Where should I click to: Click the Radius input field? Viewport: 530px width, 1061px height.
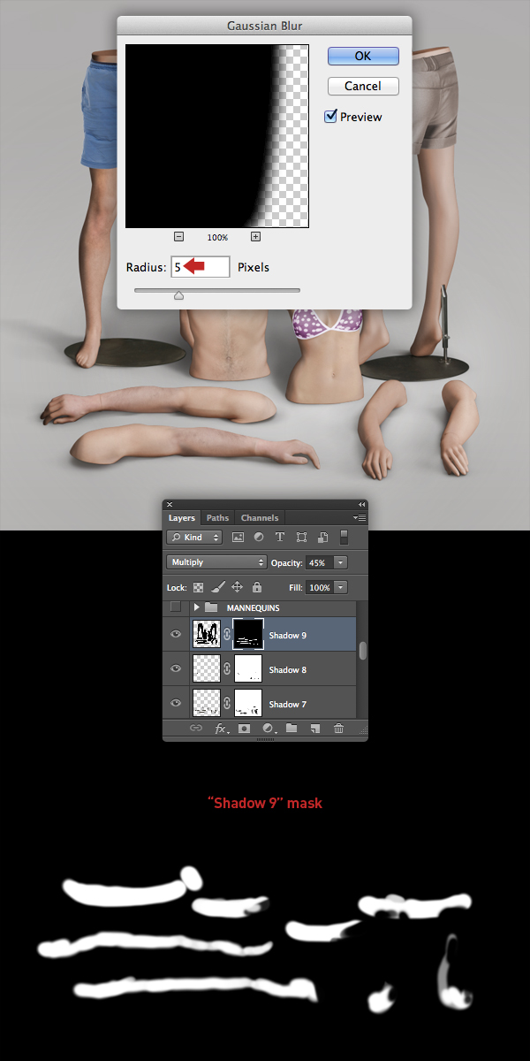coord(201,267)
